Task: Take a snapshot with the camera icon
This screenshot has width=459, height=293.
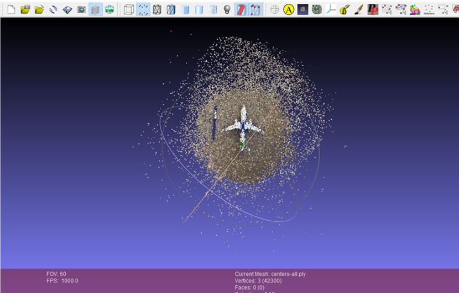Action: (81, 9)
